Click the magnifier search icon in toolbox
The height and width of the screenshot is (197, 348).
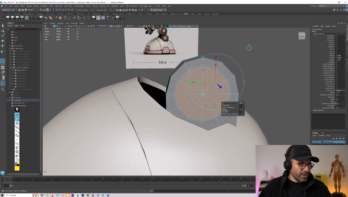coord(3,89)
